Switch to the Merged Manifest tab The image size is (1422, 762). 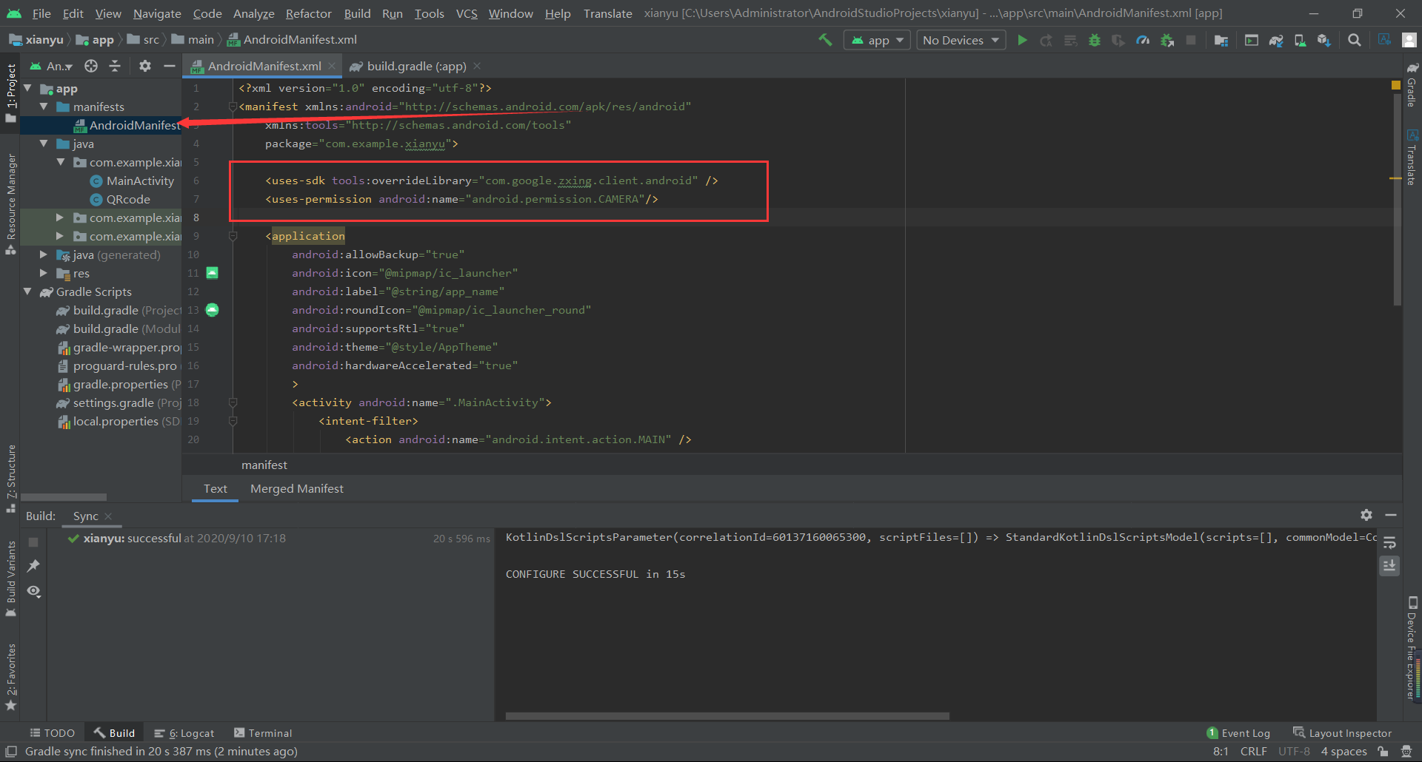click(x=296, y=488)
